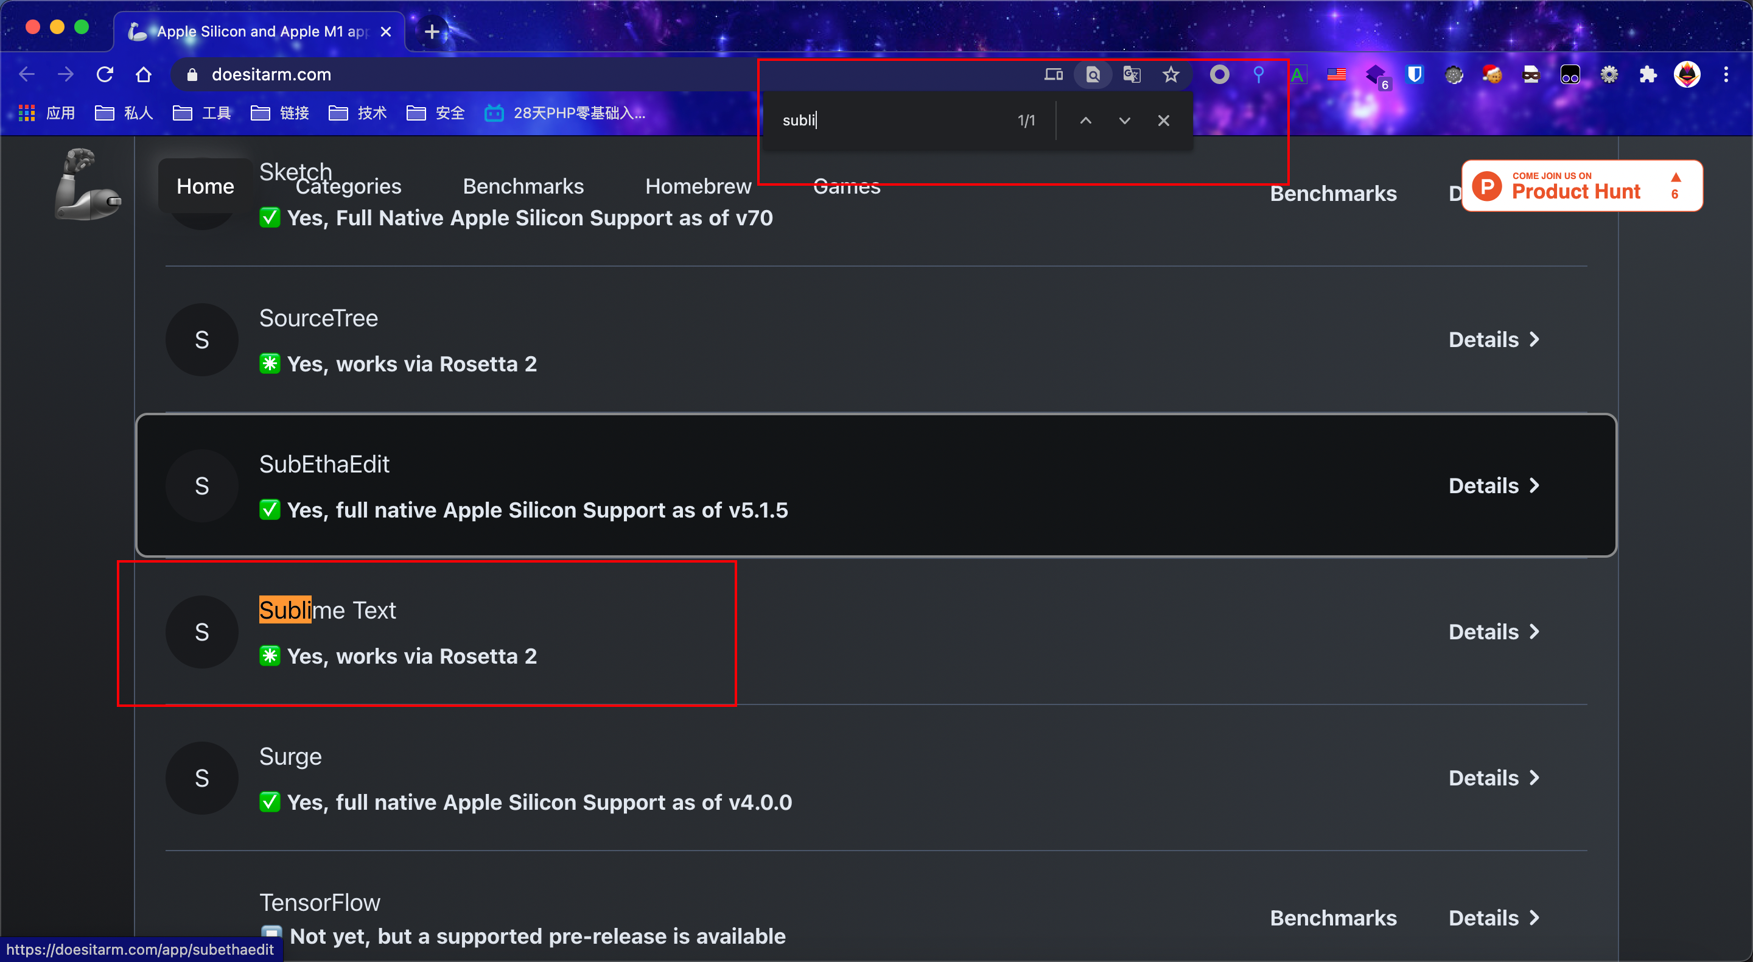Click the browser back arrow
The image size is (1753, 962).
tap(27, 74)
